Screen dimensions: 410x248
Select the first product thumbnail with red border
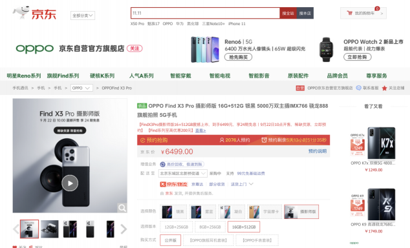point(29,229)
